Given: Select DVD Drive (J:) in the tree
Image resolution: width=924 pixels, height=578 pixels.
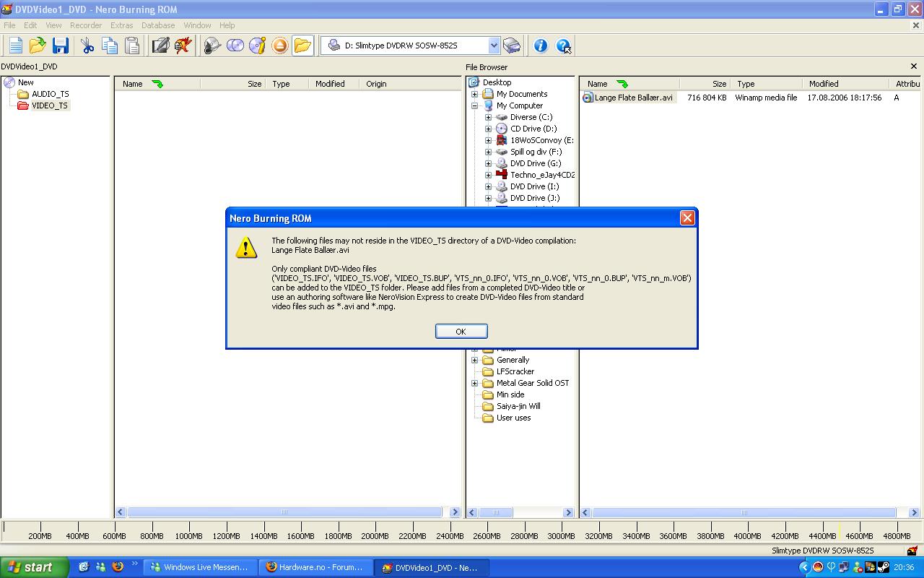Looking at the screenshot, I should [x=528, y=198].
